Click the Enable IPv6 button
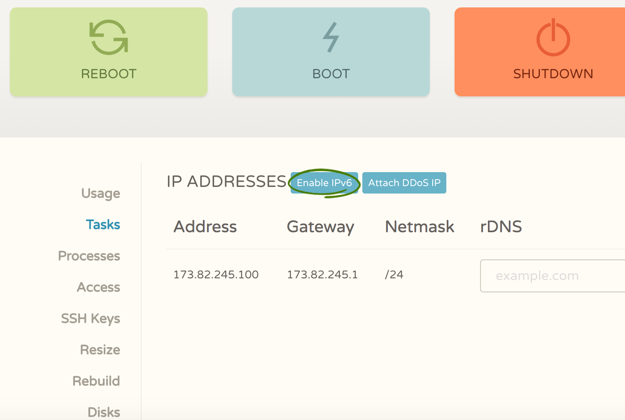625x420 pixels. (x=324, y=183)
